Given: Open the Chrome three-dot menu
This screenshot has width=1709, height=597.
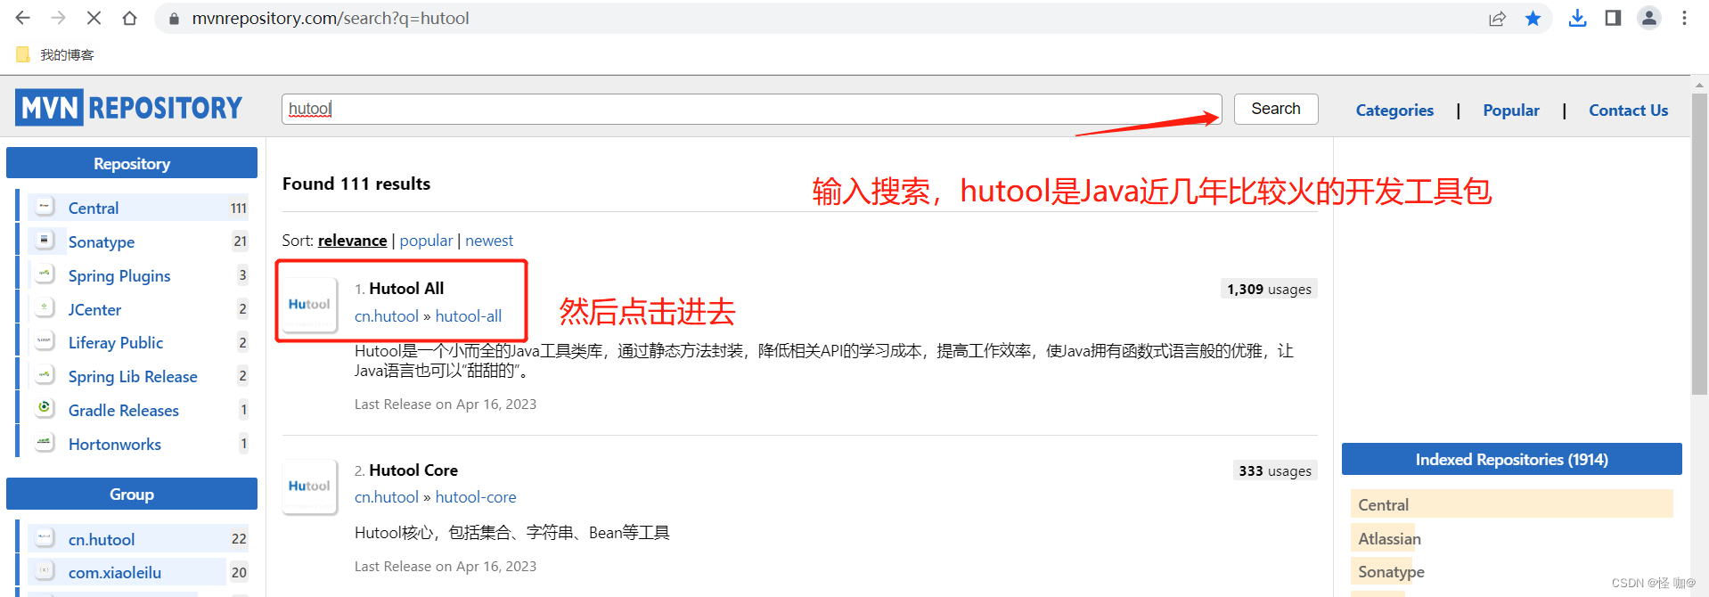Looking at the screenshot, I should [x=1684, y=18].
